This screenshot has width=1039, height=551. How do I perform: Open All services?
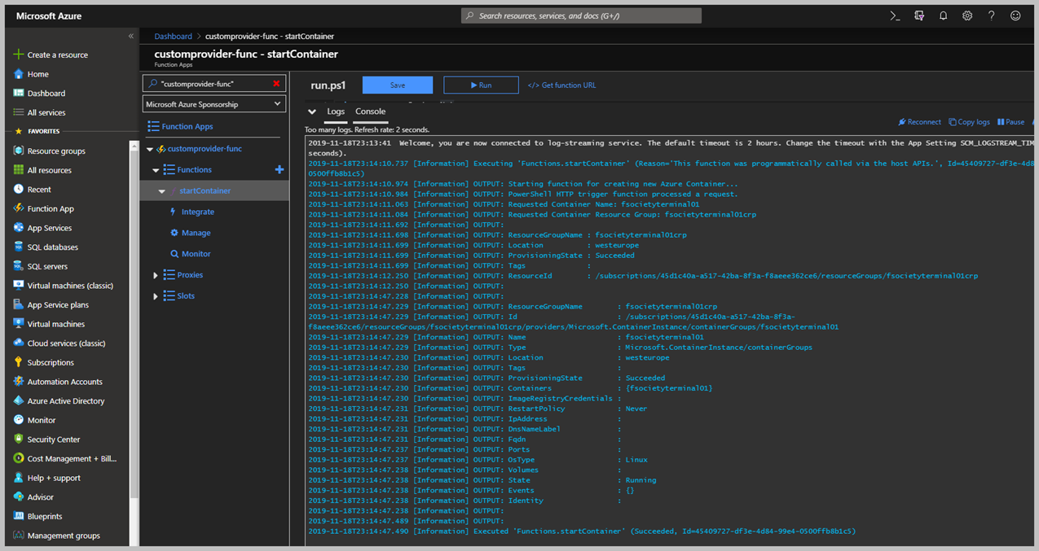[x=39, y=112]
